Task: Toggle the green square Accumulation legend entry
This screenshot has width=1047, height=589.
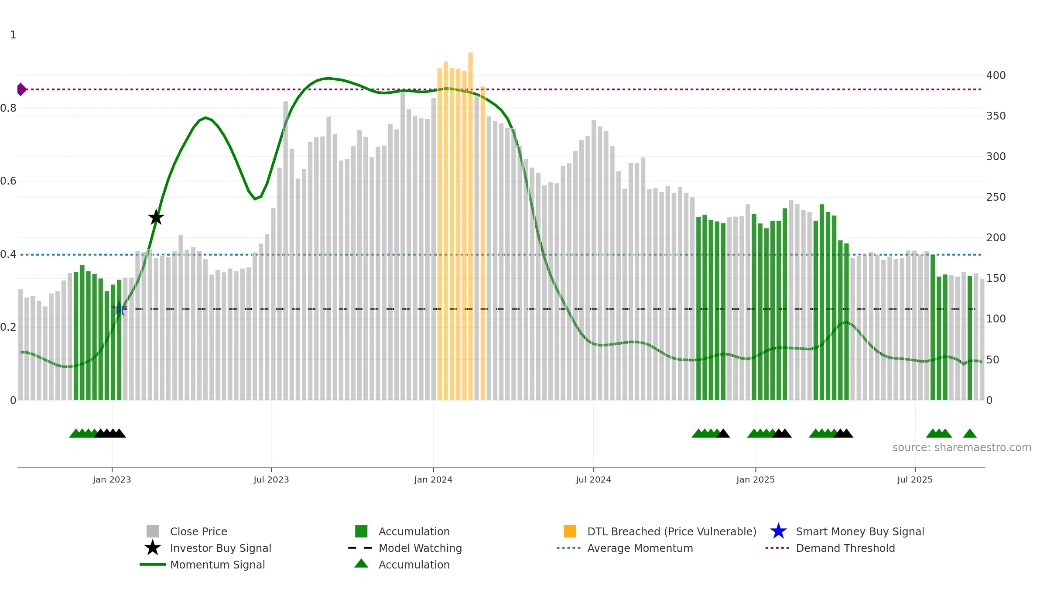Action: pyautogui.click(x=402, y=531)
